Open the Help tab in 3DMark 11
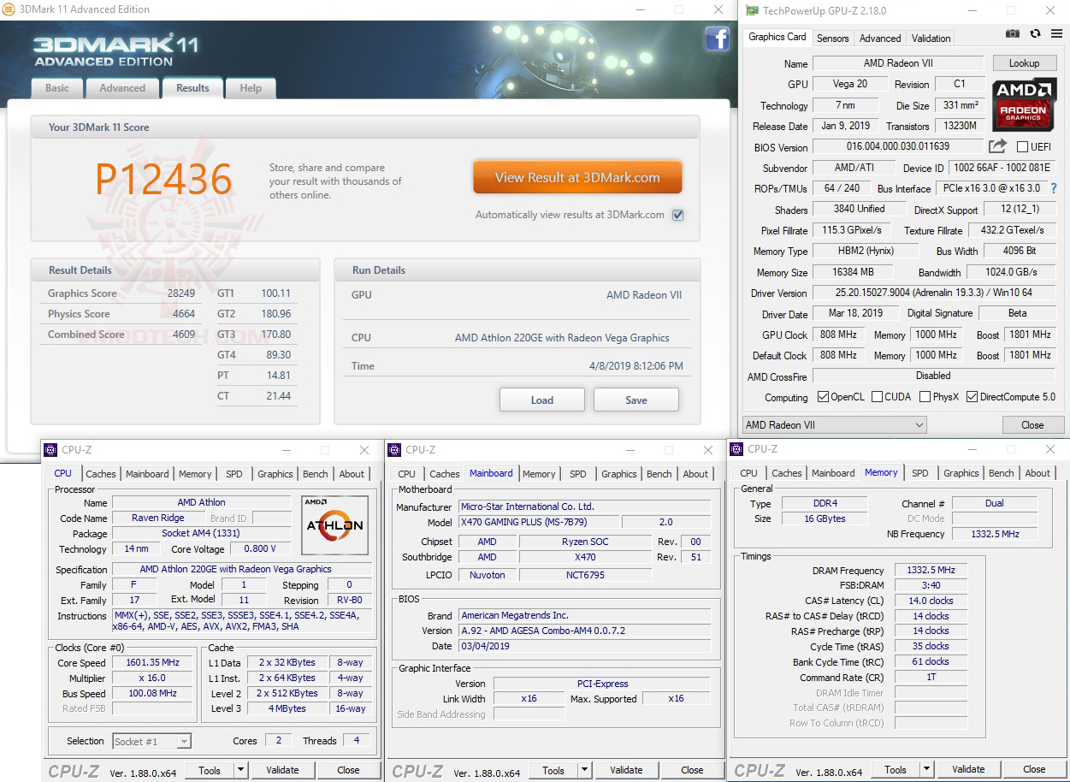The height and width of the screenshot is (782, 1070). click(251, 88)
